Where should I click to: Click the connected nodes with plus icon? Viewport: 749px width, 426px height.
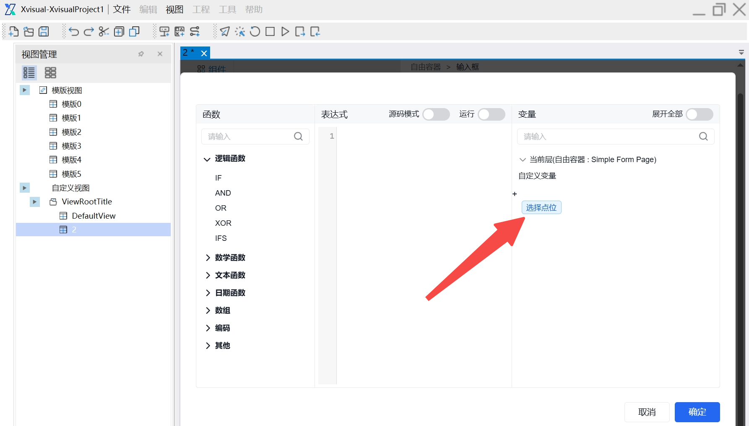click(x=195, y=31)
